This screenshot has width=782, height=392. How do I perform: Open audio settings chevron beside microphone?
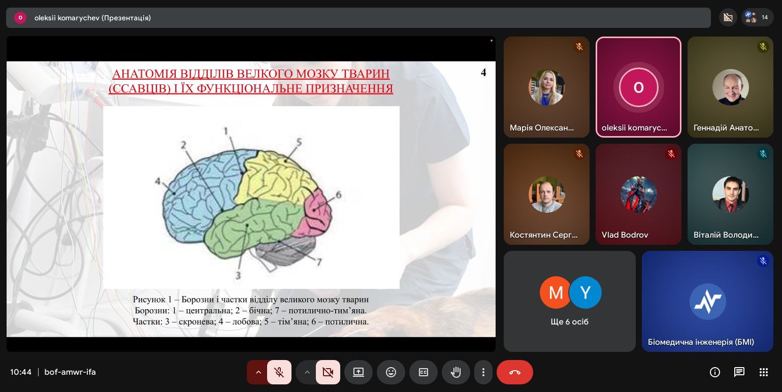click(258, 372)
